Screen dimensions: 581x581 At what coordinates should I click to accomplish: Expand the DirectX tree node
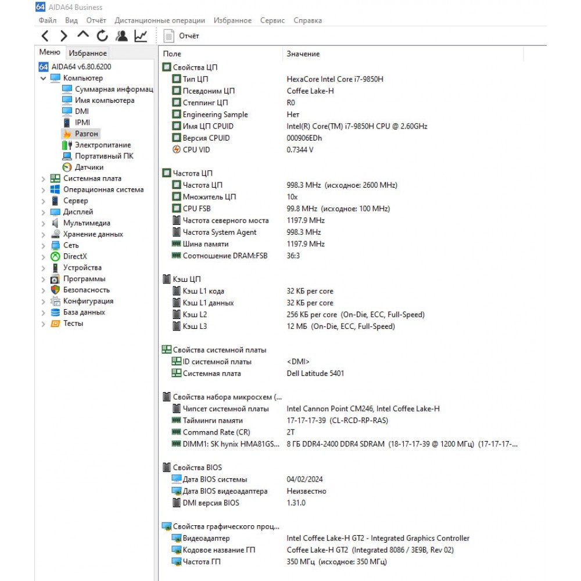(x=43, y=257)
